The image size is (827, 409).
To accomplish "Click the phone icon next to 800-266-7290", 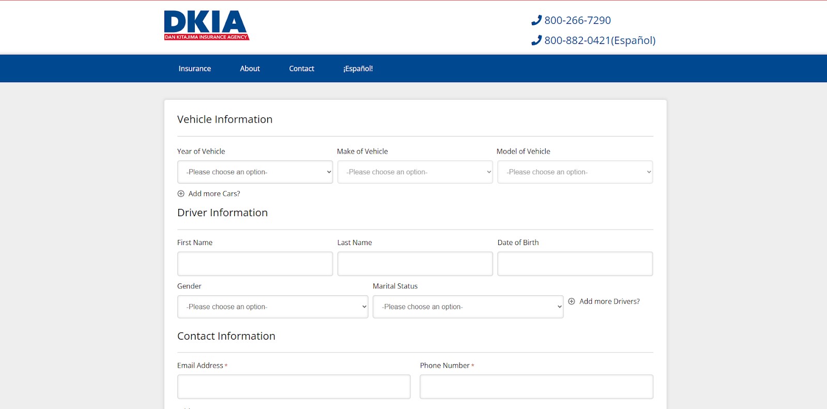I will click(x=537, y=20).
